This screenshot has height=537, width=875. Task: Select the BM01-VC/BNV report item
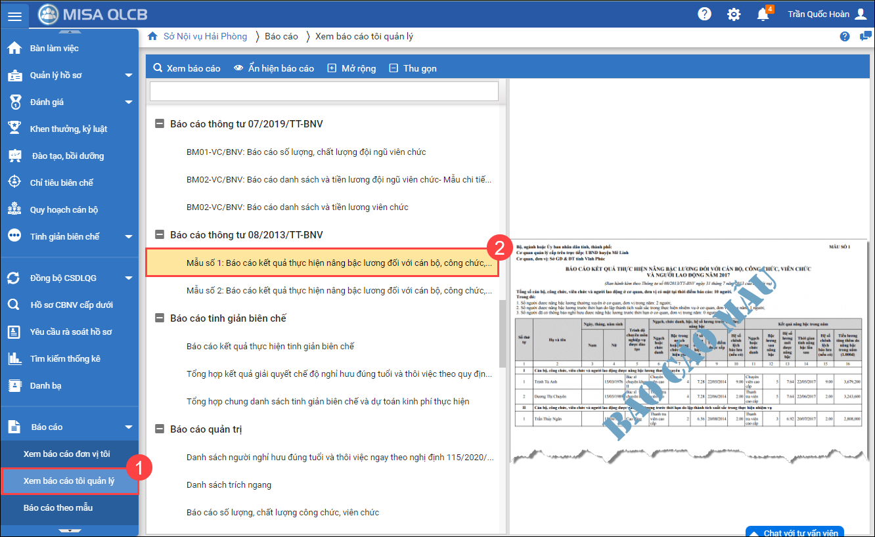tap(306, 152)
